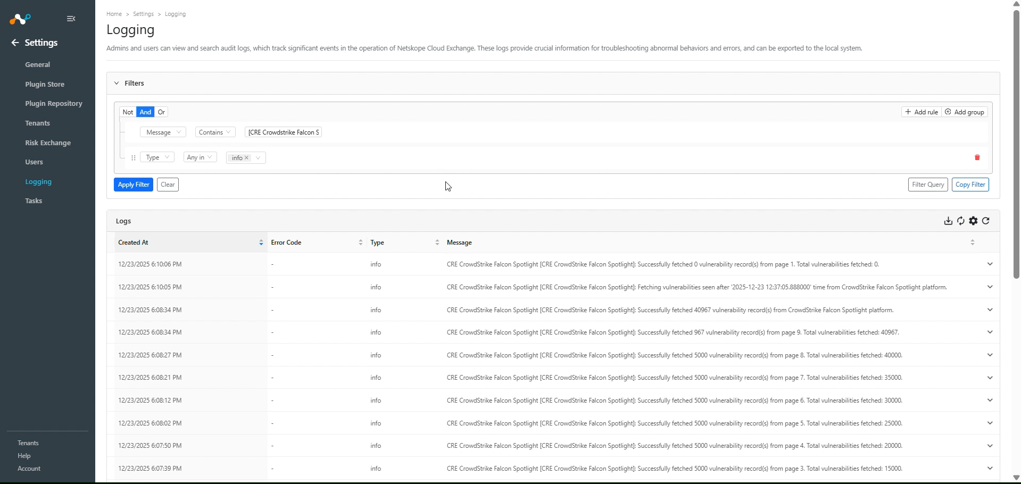This screenshot has height=484, width=1021.
Task: Go to Settings via breadcrumb
Action: 144,14
